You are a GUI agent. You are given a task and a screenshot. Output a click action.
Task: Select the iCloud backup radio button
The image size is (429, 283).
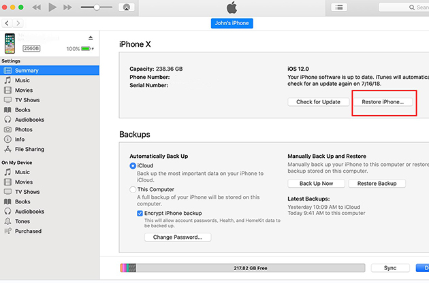click(x=133, y=166)
